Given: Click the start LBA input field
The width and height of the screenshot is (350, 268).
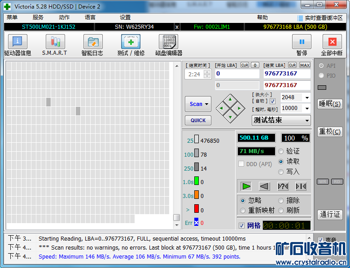Looking at the screenshot, I should coord(237,74).
